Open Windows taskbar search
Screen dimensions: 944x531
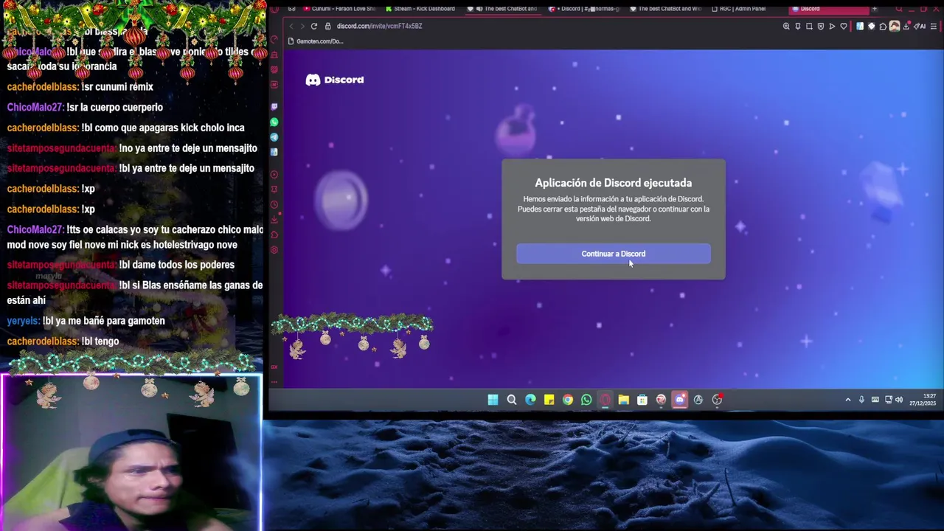click(512, 400)
